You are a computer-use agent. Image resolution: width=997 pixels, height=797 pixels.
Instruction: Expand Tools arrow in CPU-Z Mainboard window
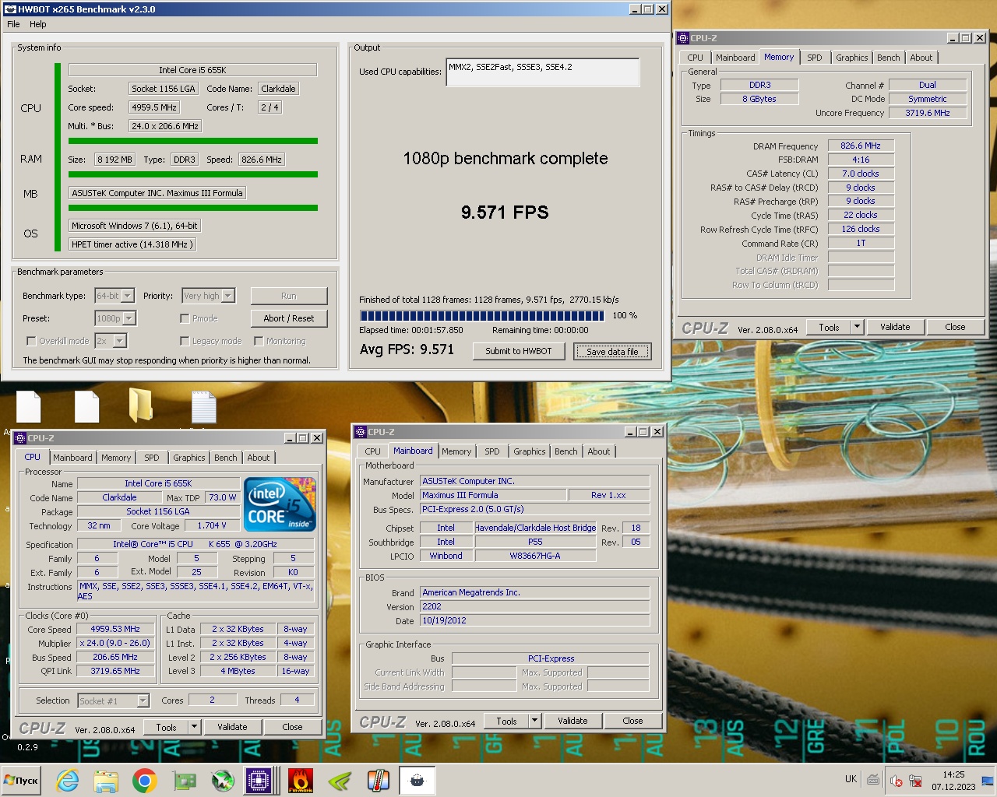(x=534, y=721)
